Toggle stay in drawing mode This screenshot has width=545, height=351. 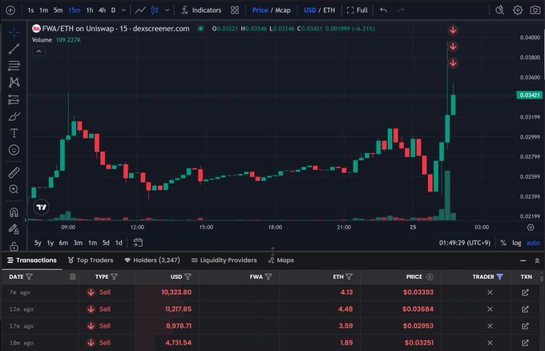pyautogui.click(x=14, y=229)
